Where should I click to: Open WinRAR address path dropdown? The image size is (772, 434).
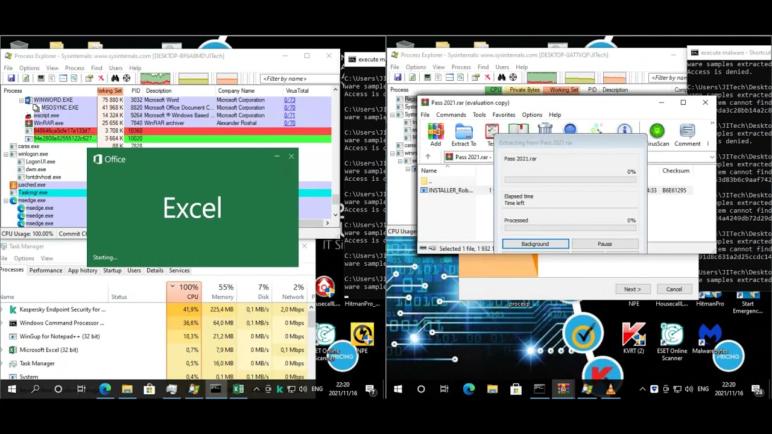[x=712, y=157]
